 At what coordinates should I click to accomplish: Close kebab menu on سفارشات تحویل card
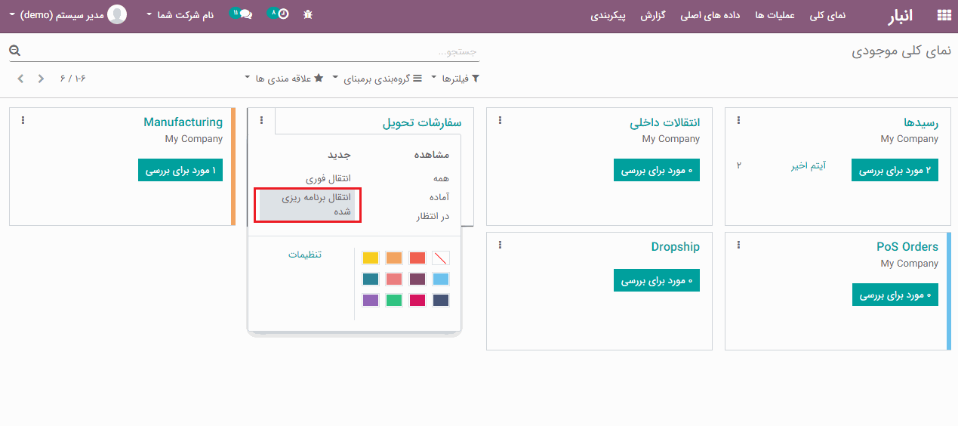(x=262, y=120)
